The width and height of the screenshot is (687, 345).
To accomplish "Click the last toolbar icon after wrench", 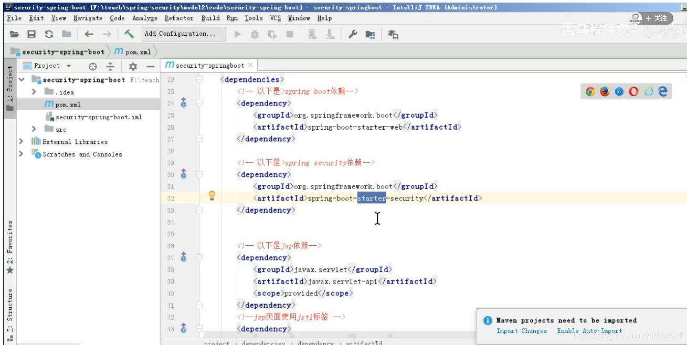I will click(393, 35).
